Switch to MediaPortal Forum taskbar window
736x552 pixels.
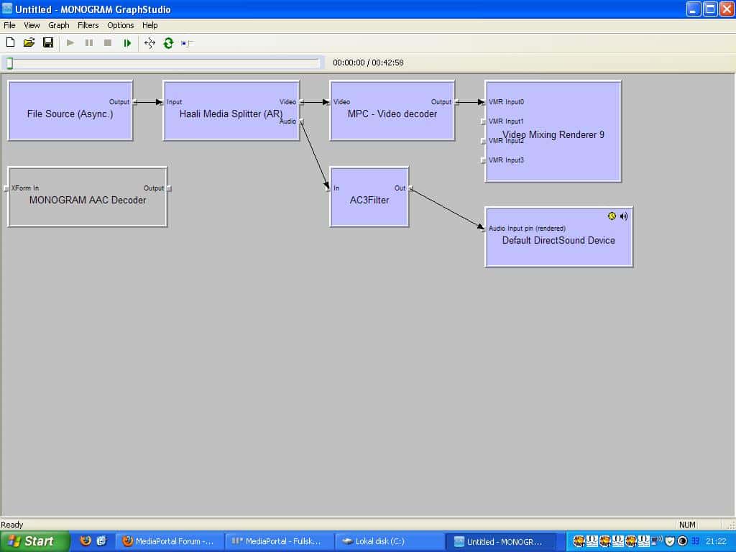(x=168, y=541)
